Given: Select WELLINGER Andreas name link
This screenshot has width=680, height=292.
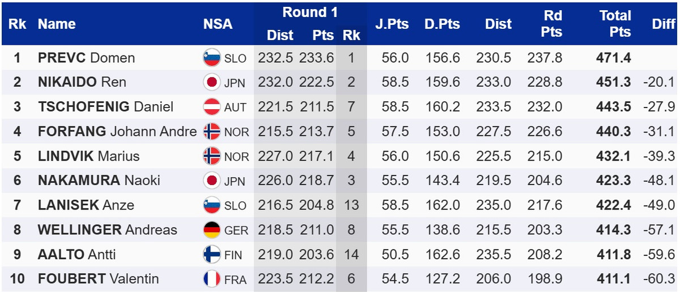Looking at the screenshot, I should tap(107, 230).
